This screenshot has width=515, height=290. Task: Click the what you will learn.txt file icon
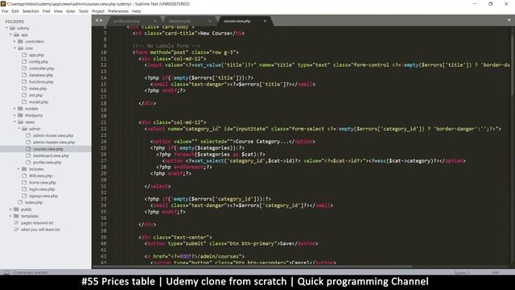coord(16,230)
